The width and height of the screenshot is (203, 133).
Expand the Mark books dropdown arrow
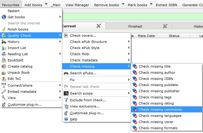tap(151, 4)
